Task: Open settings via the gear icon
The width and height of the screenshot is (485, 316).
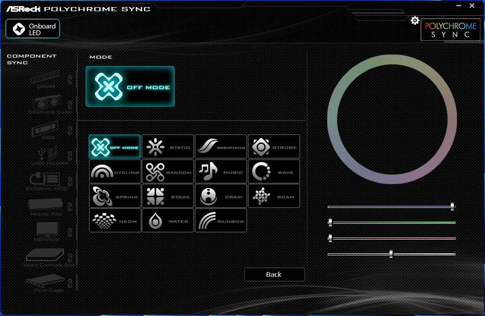Action: 415,21
